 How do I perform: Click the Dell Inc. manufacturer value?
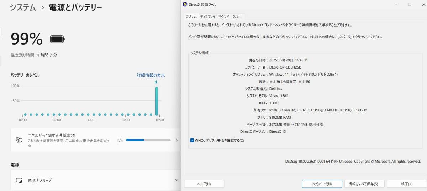point(276,89)
